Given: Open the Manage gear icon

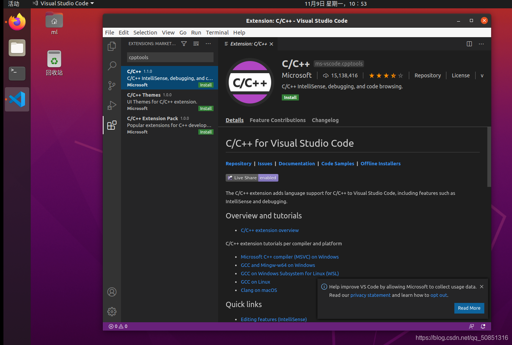Looking at the screenshot, I should [112, 312].
